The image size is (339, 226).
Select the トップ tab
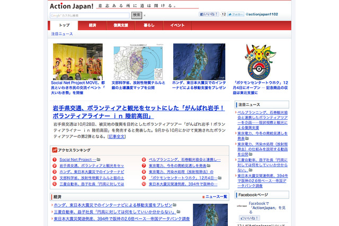point(64,25)
